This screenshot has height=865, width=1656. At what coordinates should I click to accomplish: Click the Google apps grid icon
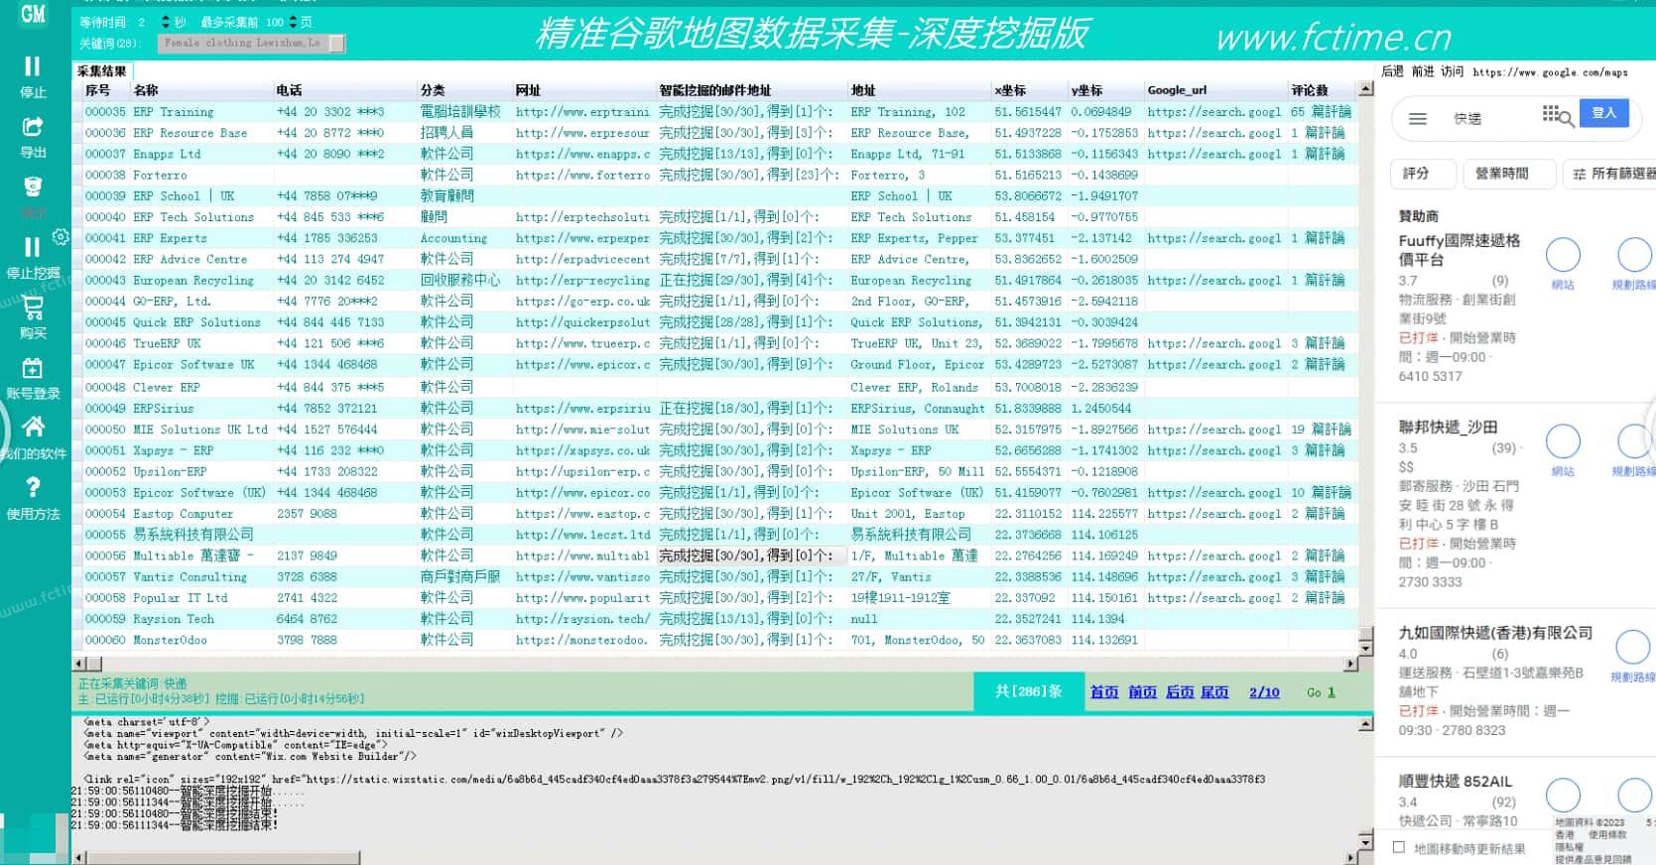pos(1551,113)
